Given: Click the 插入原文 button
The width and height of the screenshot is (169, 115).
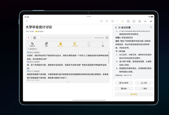Looking at the screenshot, I should pyautogui.click(x=134, y=94).
